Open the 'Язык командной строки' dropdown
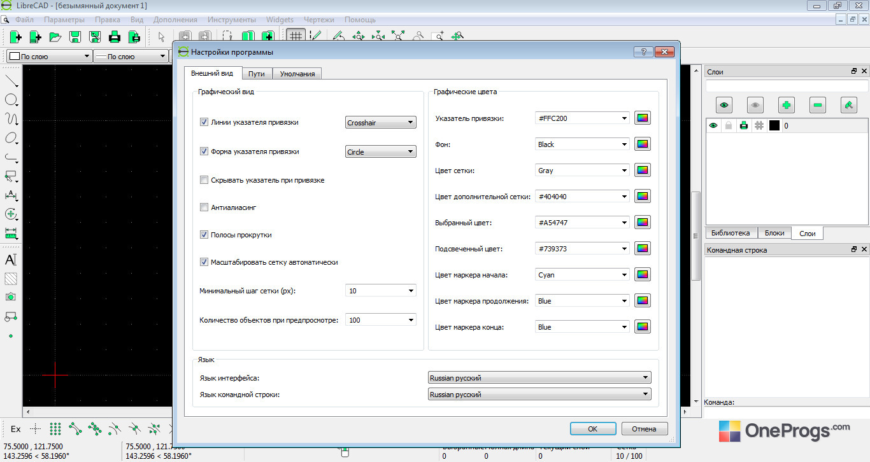This screenshot has height=462, width=870. coord(539,395)
